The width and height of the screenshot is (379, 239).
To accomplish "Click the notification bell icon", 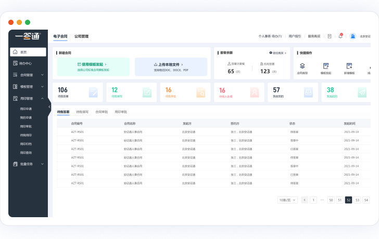I will coord(340,36).
